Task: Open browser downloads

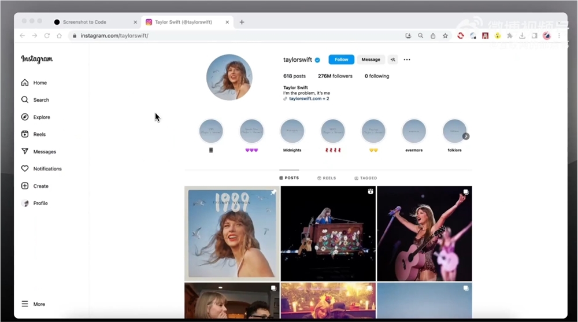Action: click(x=522, y=36)
